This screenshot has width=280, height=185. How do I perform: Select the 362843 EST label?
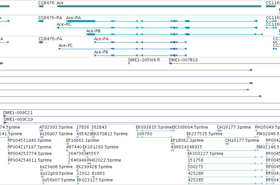click(99, 127)
